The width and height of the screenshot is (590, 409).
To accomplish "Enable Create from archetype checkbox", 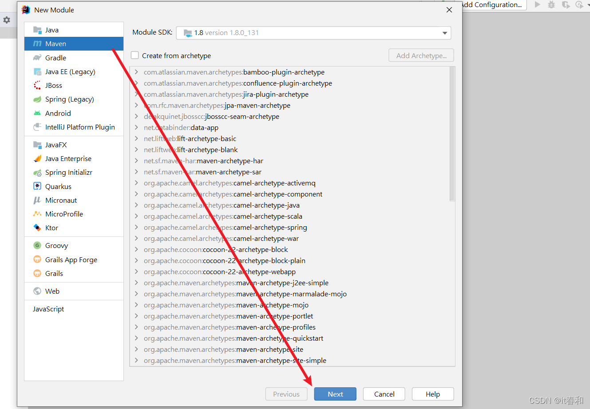I will (135, 55).
